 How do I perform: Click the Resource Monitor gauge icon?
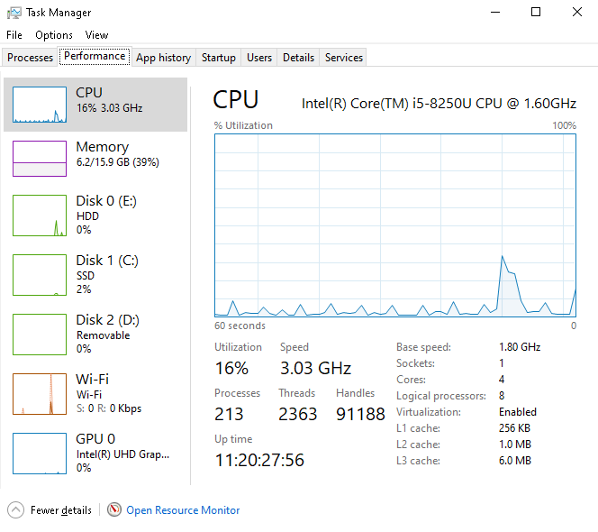pyautogui.click(x=114, y=510)
